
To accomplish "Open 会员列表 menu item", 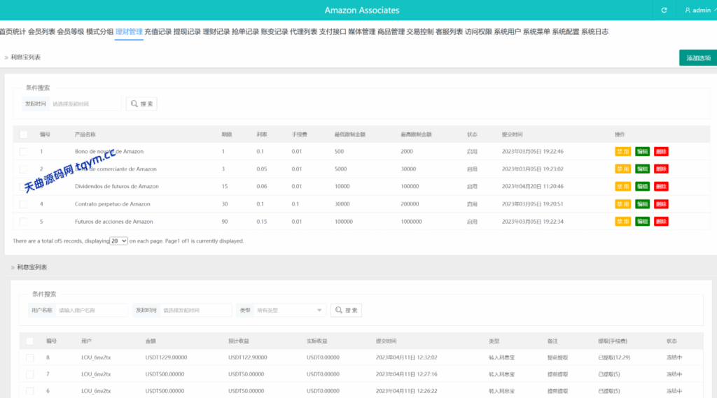I will tap(41, 31).
